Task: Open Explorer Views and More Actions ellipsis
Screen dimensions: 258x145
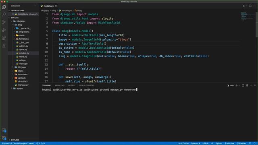Action: click(35, 6)
